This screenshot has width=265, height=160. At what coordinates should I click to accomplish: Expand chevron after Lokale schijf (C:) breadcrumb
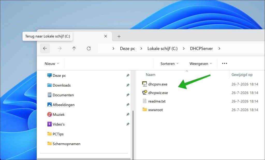[x=184, y=48]
